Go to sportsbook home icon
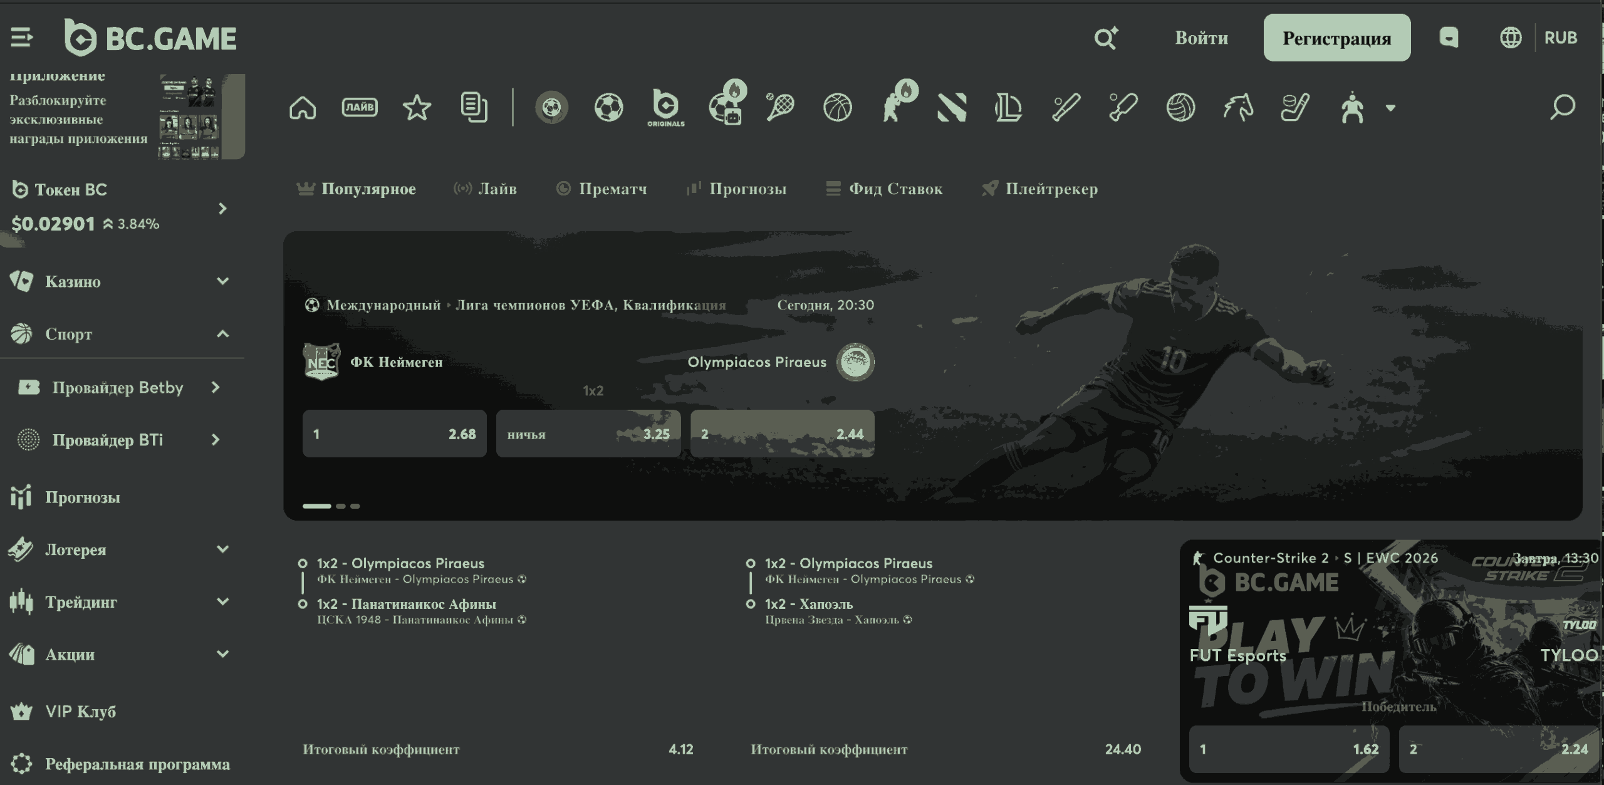 303,107
